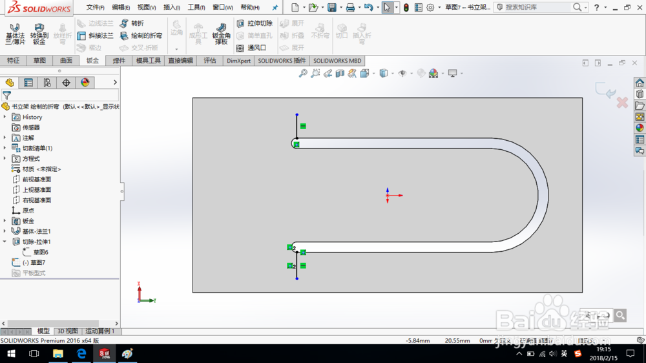646x363 pixels.
Task: Select Extruded Cut (拉伸切除)
Action: [255, 23]
